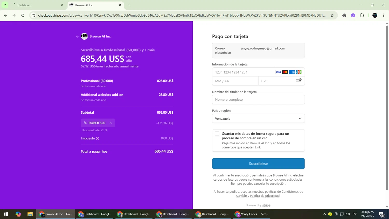Click the American Express logo

292,72
